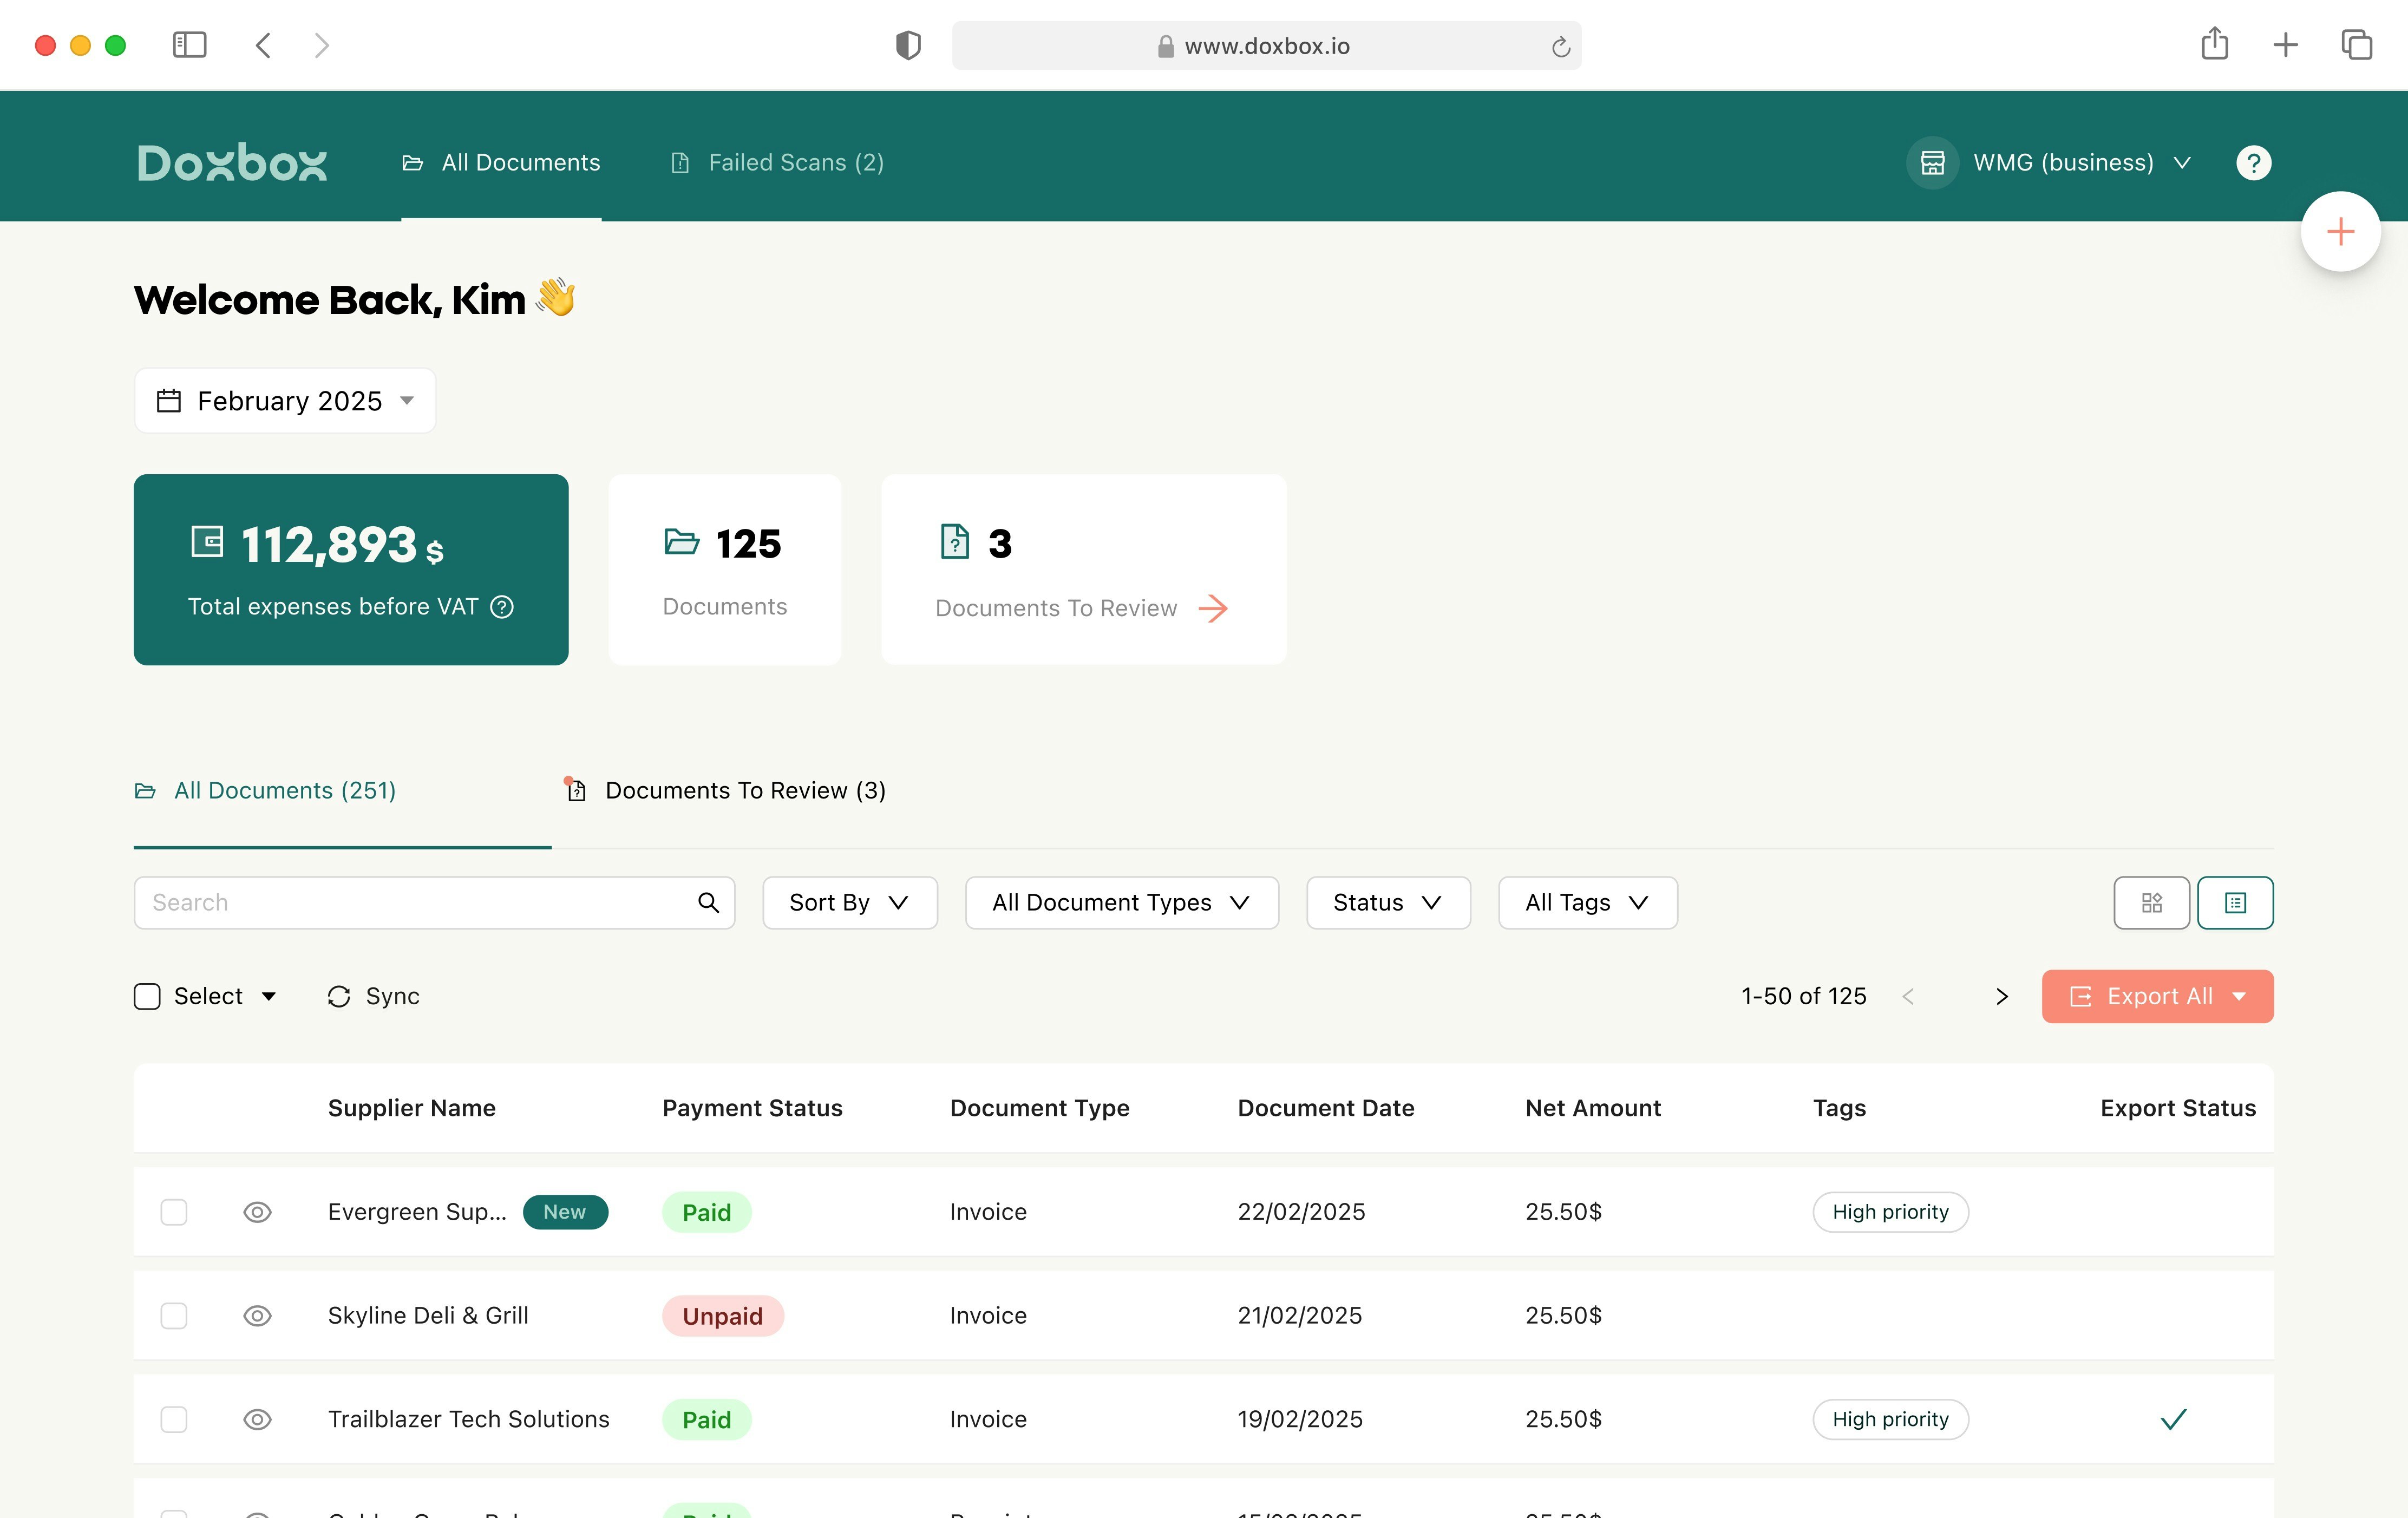The image size is (2408, 1518).
Task: Open the February 2025 month picker
Action: 284,400
